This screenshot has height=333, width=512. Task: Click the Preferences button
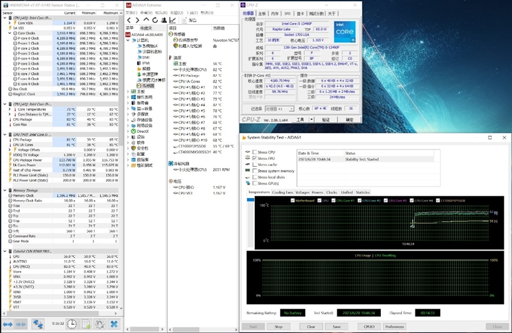394,326
